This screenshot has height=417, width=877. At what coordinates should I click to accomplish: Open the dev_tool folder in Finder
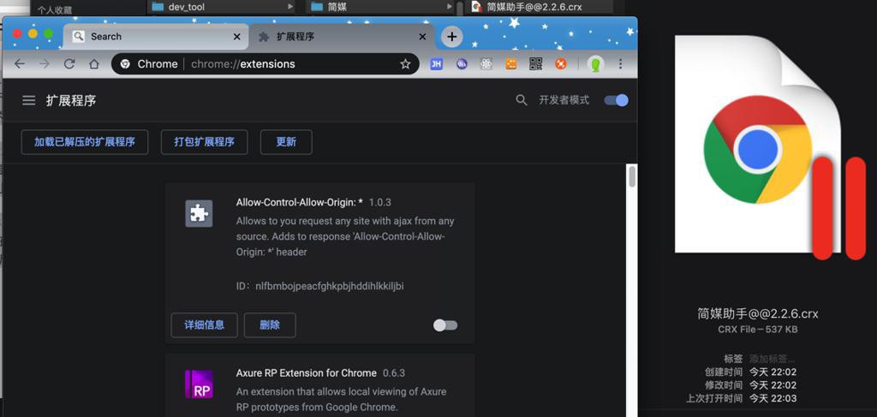(x=186, y=7)
